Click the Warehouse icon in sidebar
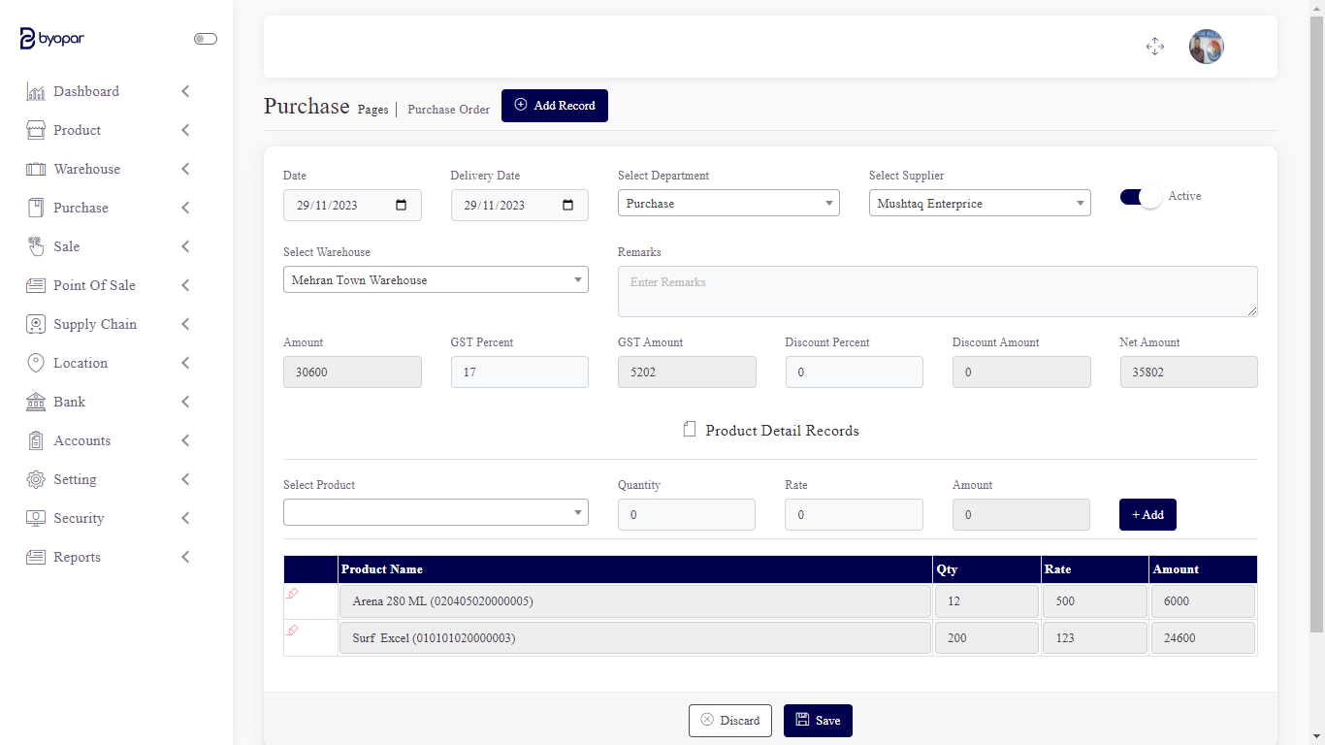 [x=36, y=169]
